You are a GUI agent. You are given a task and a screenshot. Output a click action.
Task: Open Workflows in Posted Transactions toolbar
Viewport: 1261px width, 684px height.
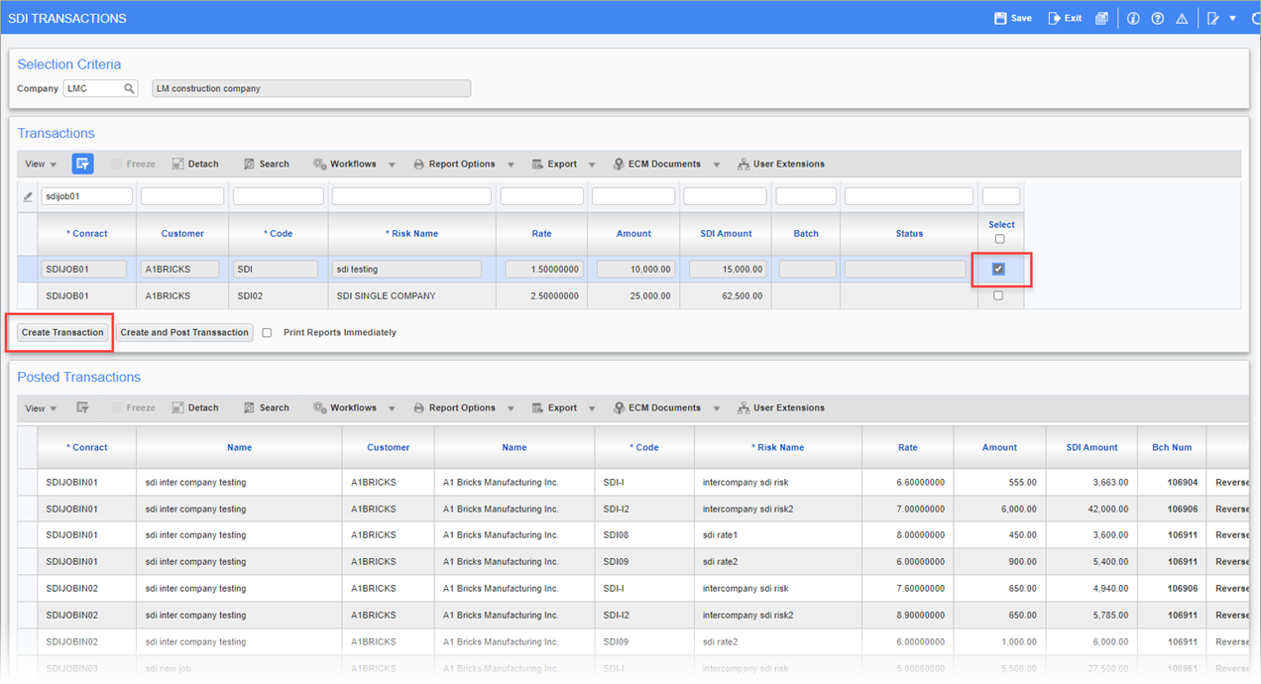coord(346,407)
